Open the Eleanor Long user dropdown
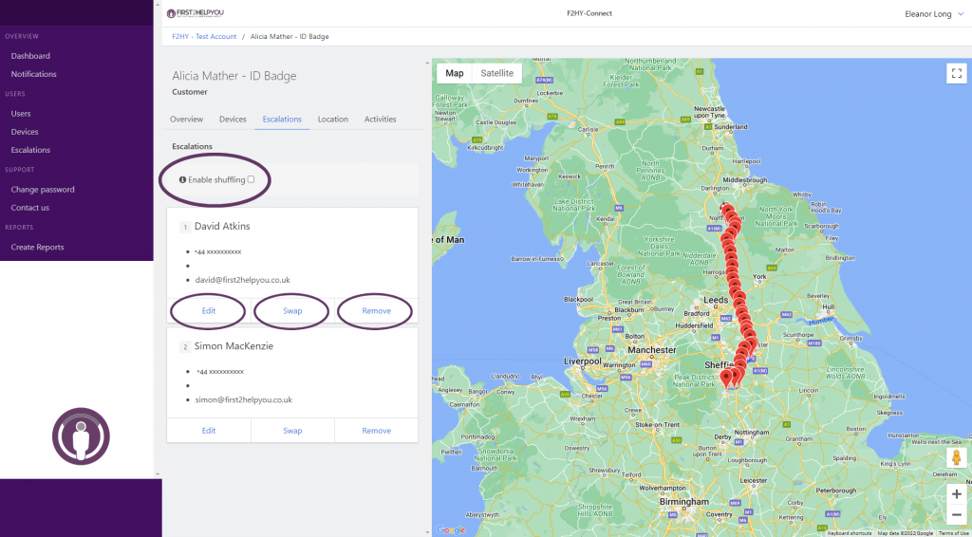Image resolution: width=972 pixels, height=537 pixels. click(934, 13)
